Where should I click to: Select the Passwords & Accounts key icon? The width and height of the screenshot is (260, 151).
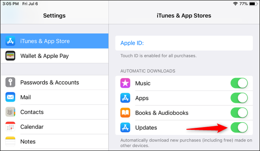pos(10,82)
